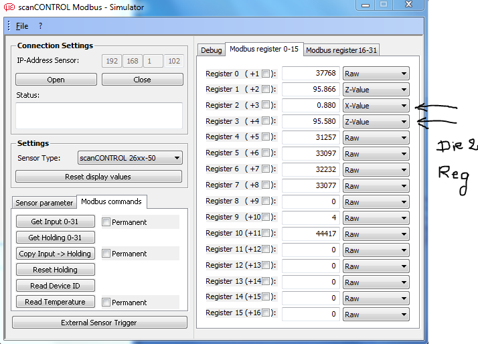Click Get Holding 0-31 button
Viewport: 478px width, 344px height.
point(55,238)
